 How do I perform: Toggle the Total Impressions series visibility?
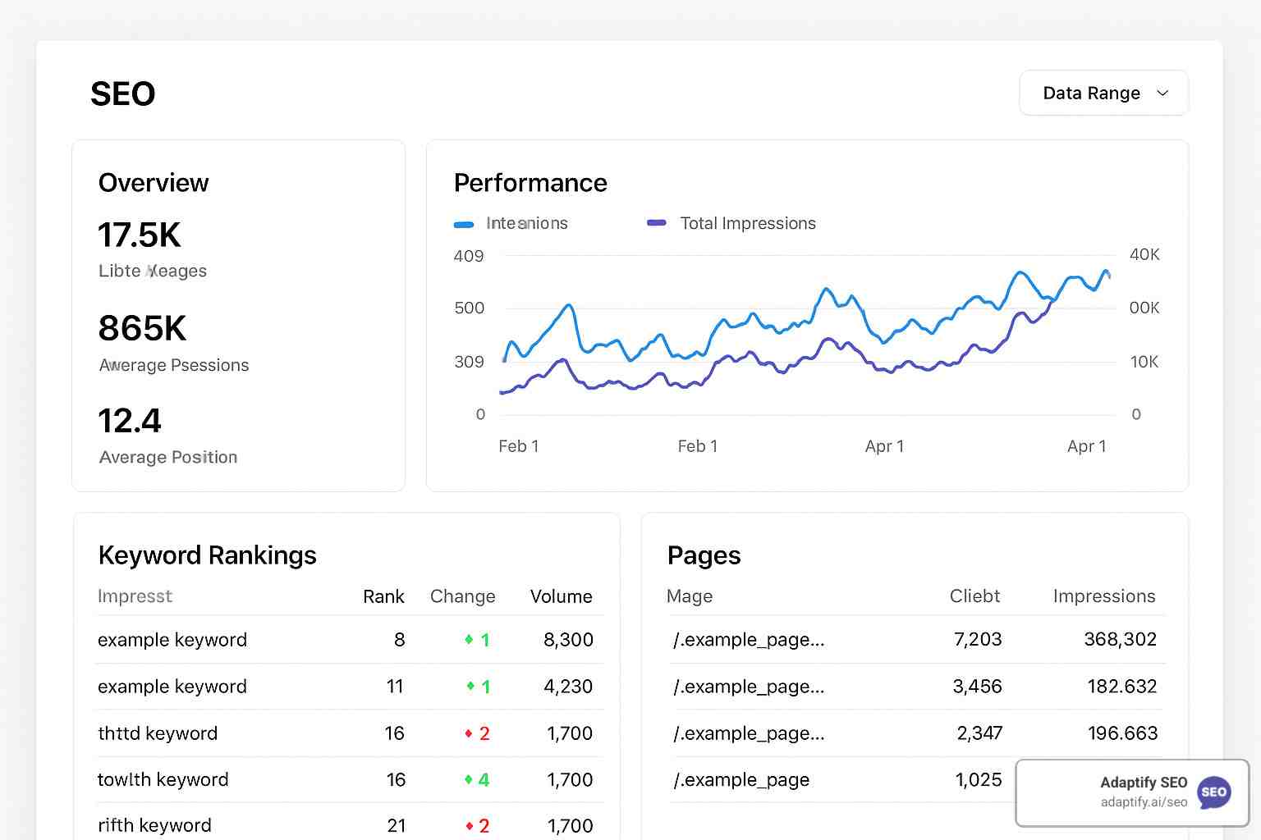click(731, 223)
